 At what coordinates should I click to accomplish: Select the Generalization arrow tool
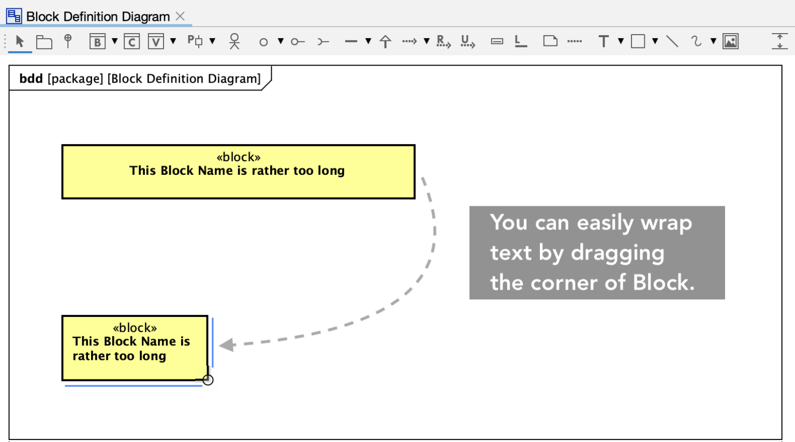(386, 41)
